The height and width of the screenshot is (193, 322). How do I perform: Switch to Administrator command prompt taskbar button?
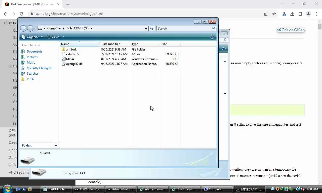point(121,189)
